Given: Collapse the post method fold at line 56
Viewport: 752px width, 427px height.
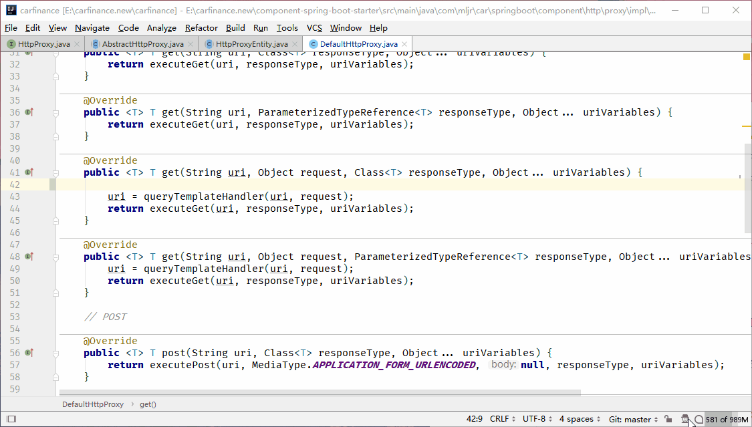Looking at the screenshot, I should pos(57,353).
